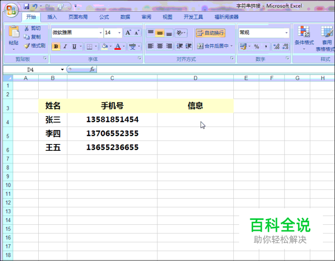This screenshot has height=261, width=335.
Task: Open the Alignment dialog launcher
Action: tap(232, 58)
